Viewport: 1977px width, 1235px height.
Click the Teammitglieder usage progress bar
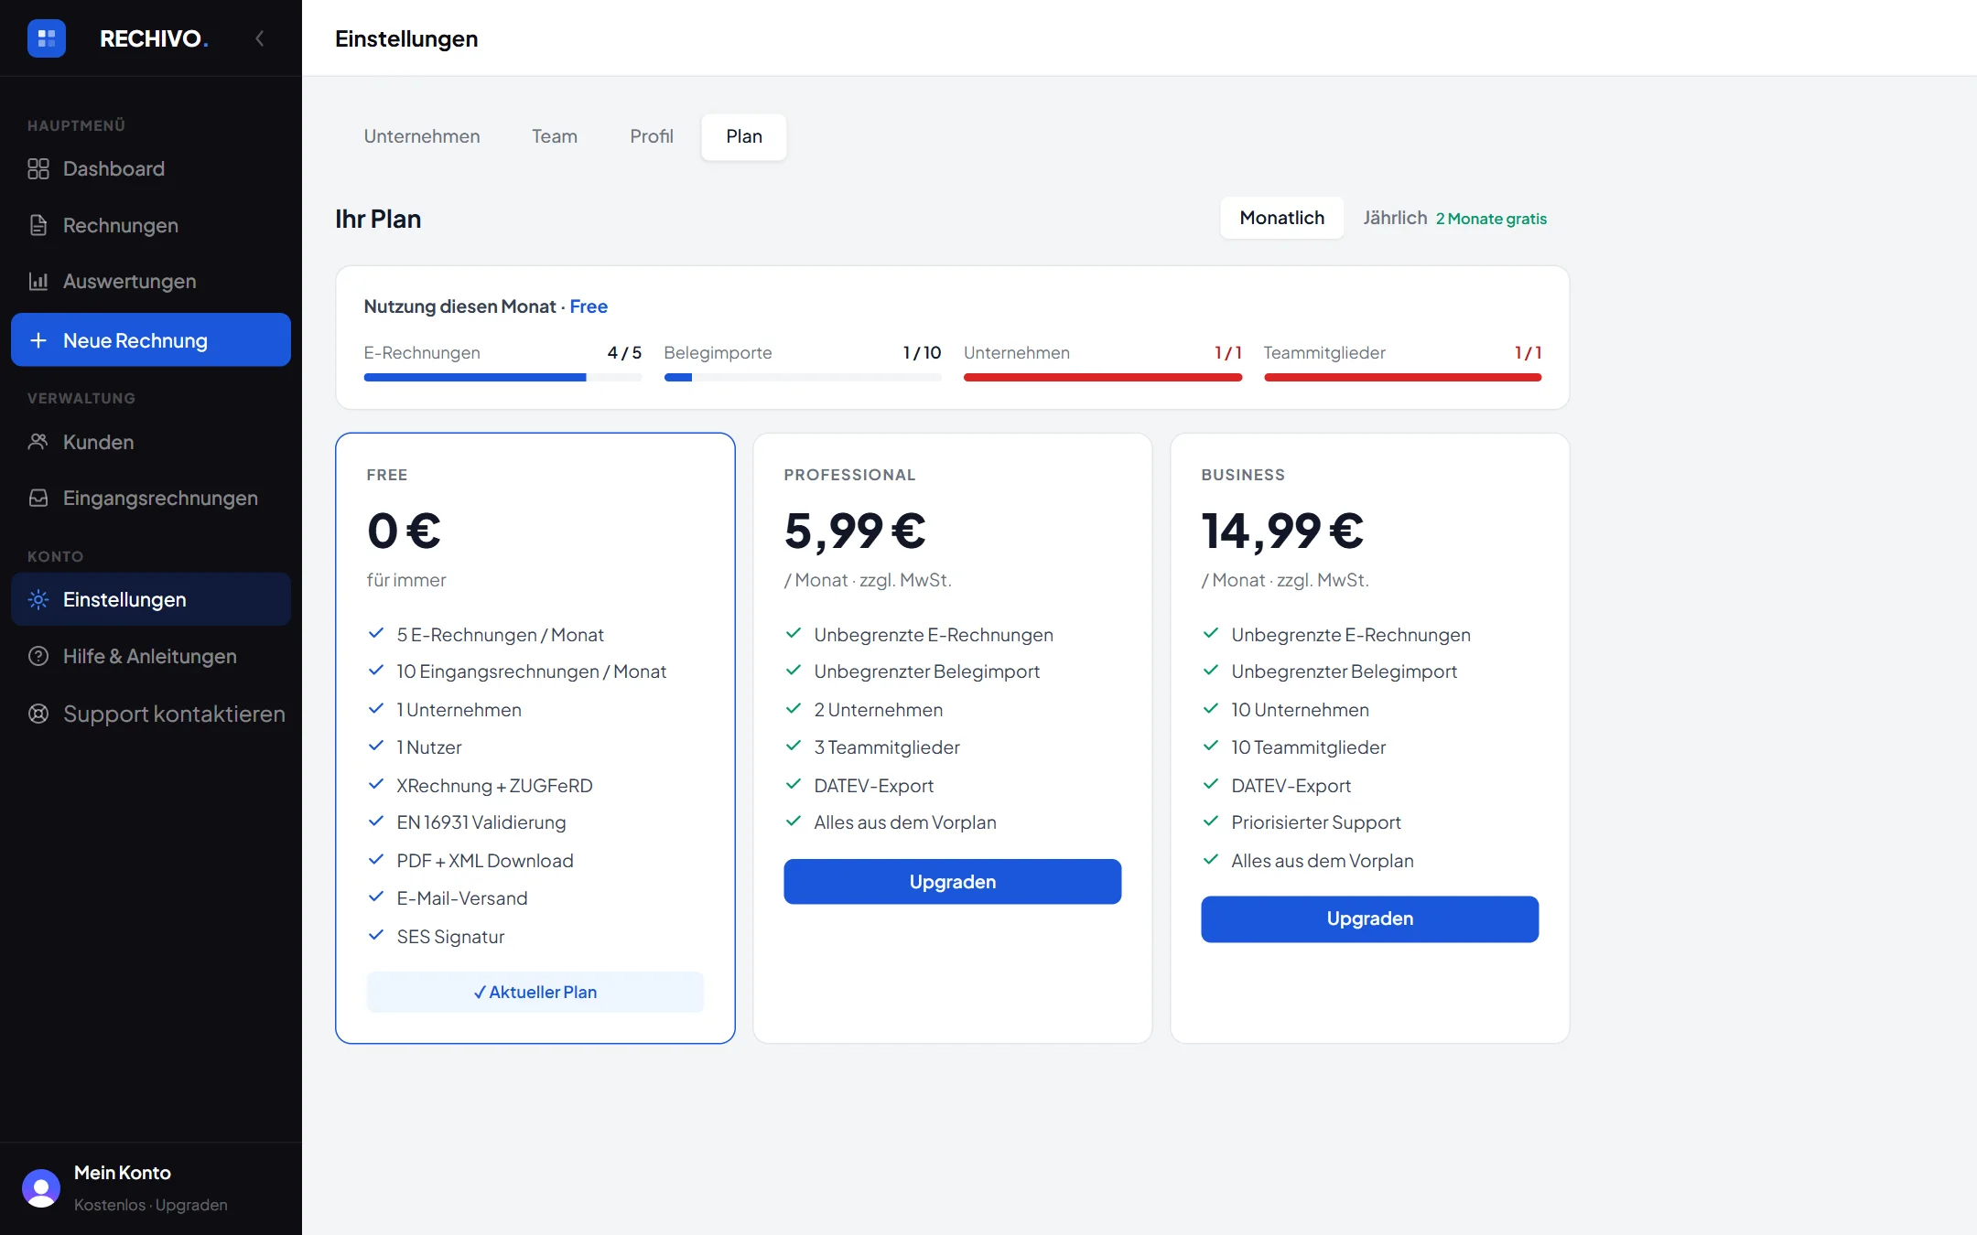pos(1402,378)
